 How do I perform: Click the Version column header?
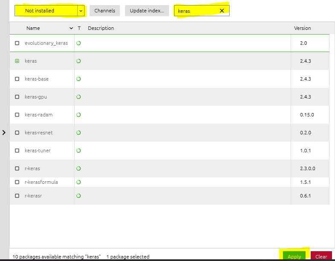[302, 28]
